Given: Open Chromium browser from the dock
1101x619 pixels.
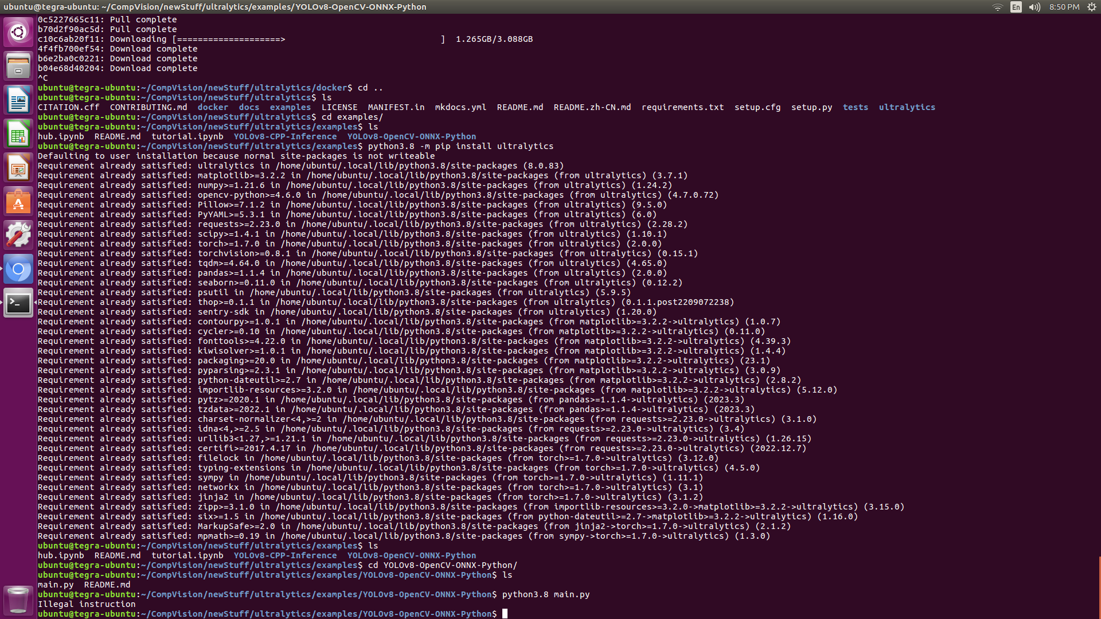Looking at the screenshot, I should click(18, 269).
